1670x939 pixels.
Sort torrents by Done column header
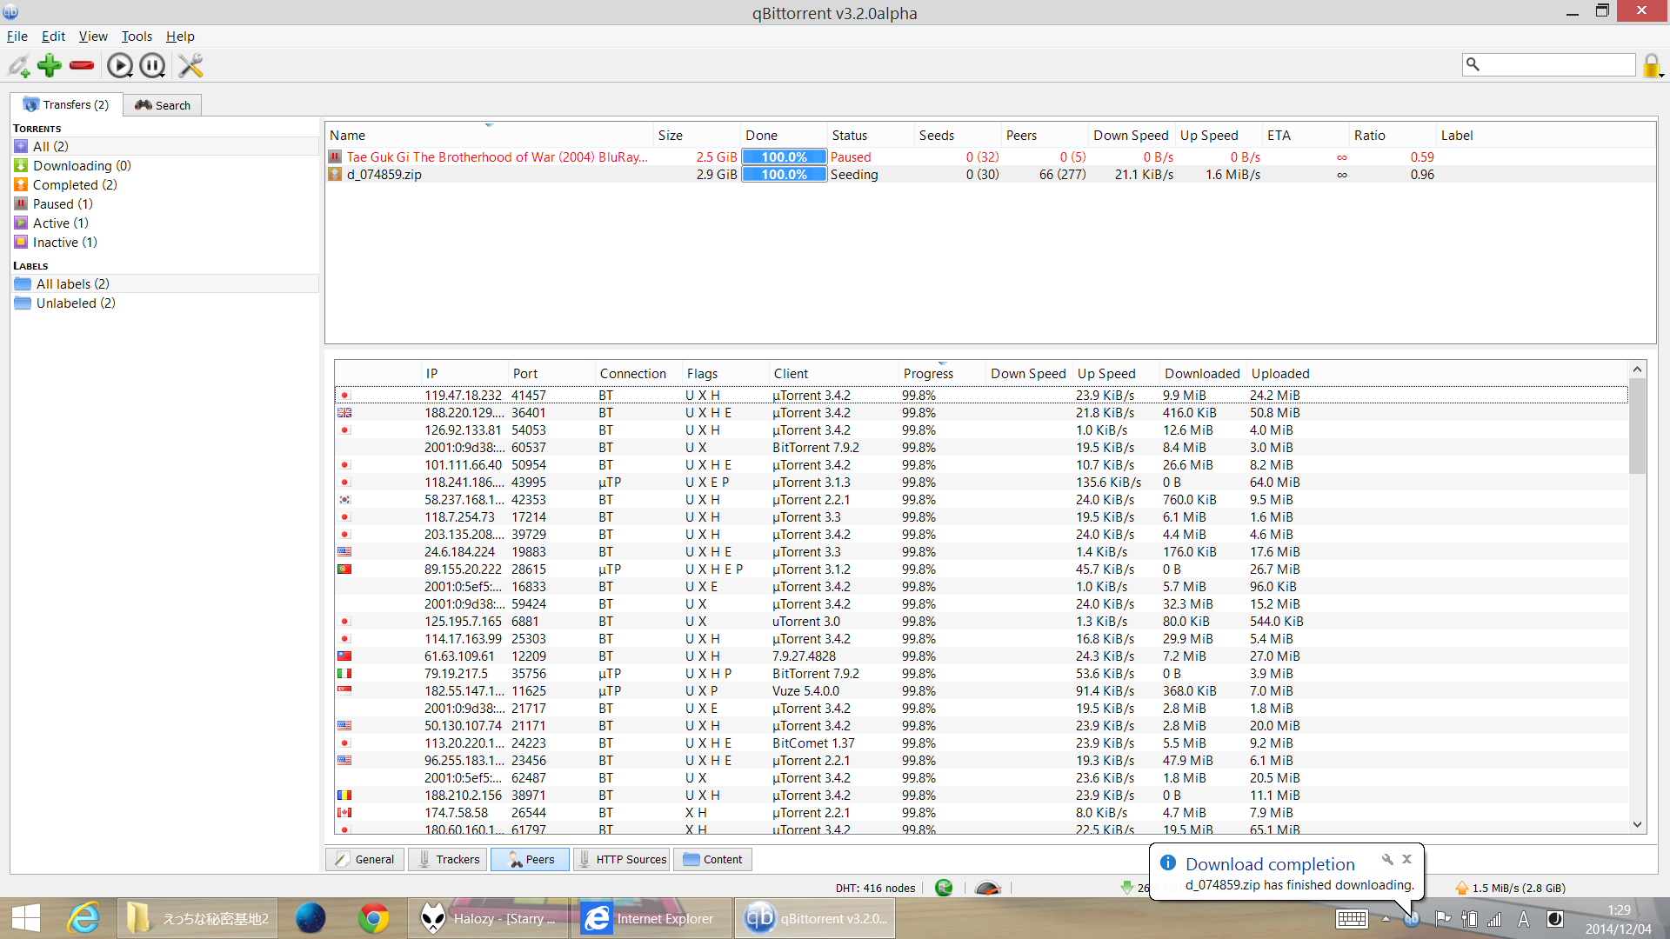tap(784, 135)
